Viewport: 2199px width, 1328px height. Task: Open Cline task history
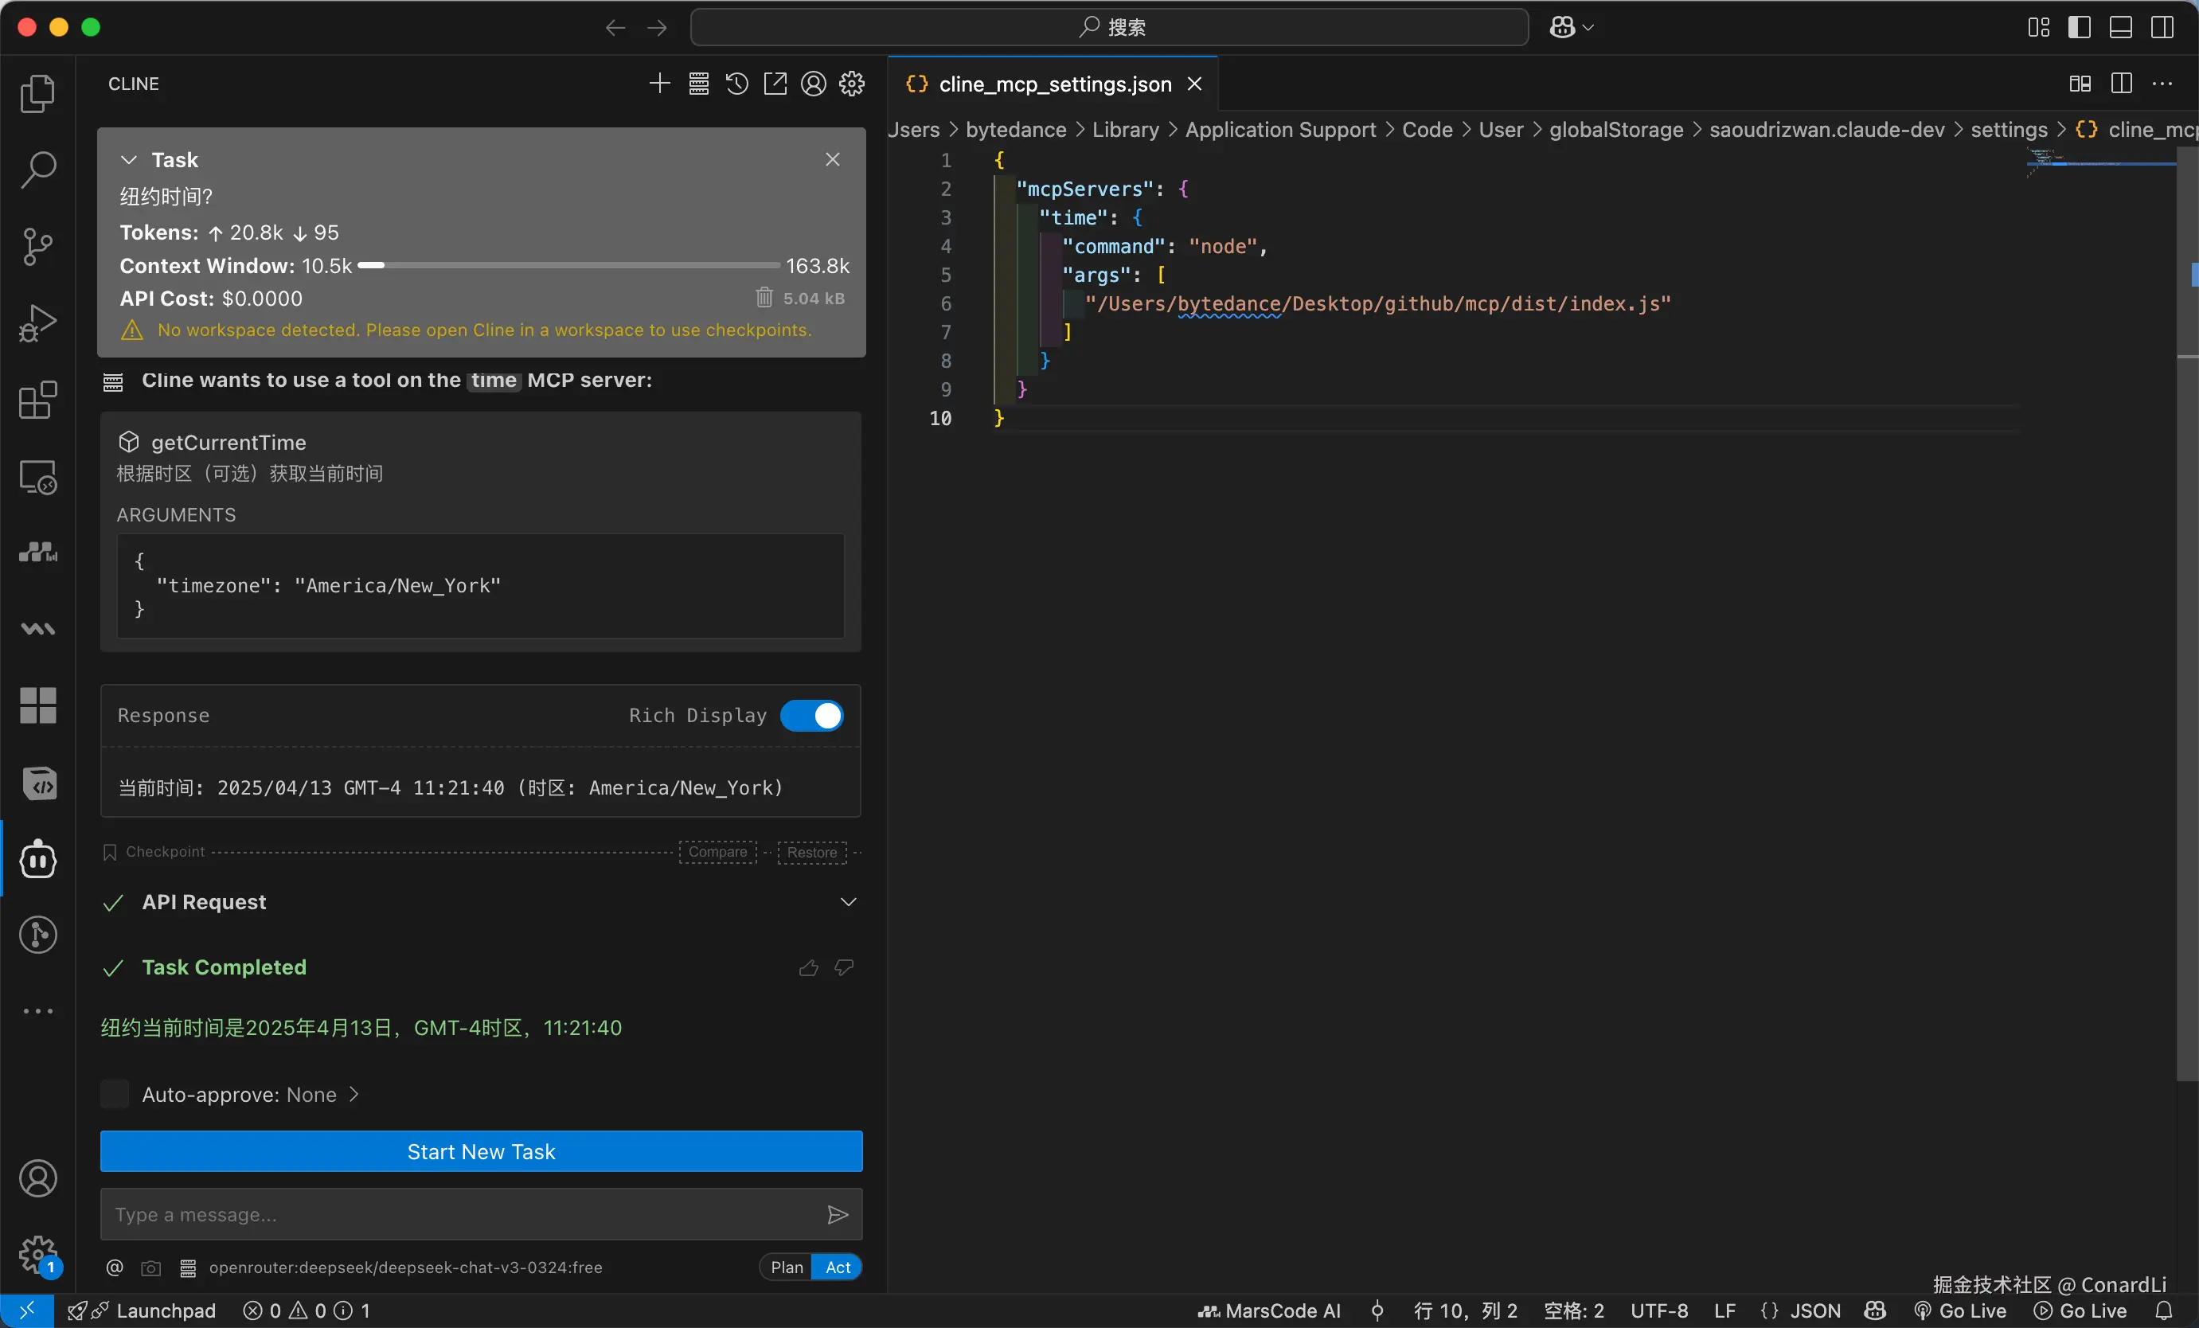pyautogui.click(x=736, y=84)
